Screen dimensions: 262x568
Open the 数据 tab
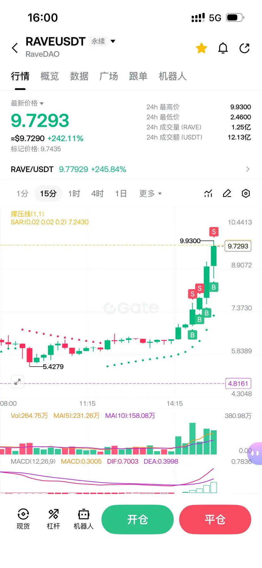pyautogui.click(x=79, y=76)
